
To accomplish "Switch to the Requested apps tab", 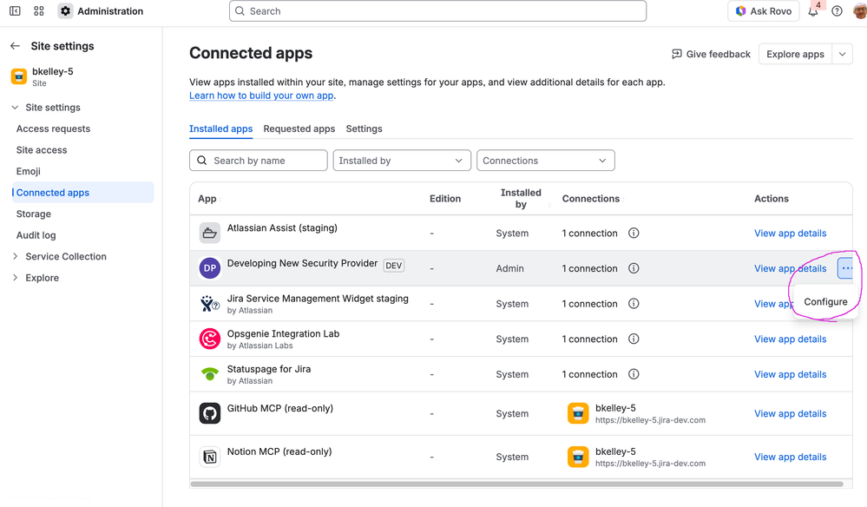I will click(x=299, y=128).
